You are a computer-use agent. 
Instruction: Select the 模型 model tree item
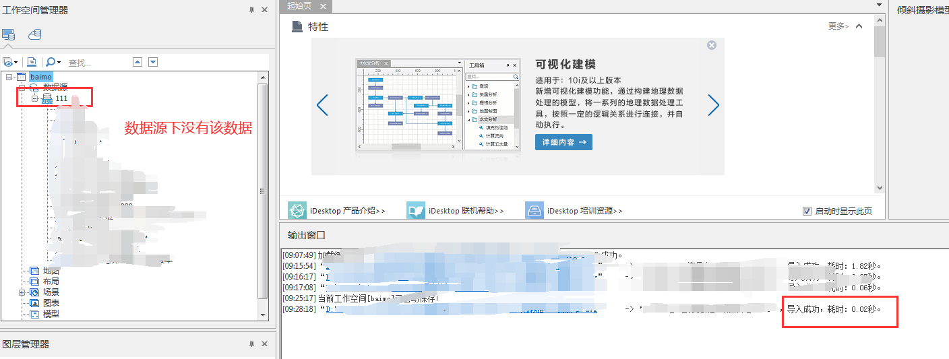coord(51,314)
